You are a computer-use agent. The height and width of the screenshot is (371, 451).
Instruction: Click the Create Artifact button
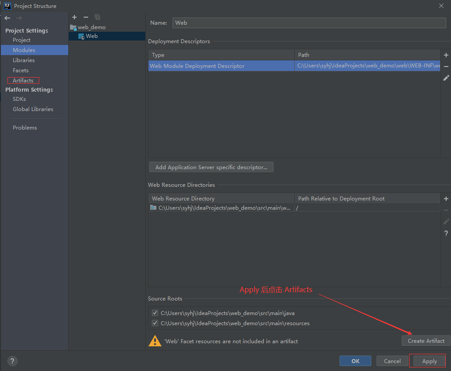click(x=426, y=341)
